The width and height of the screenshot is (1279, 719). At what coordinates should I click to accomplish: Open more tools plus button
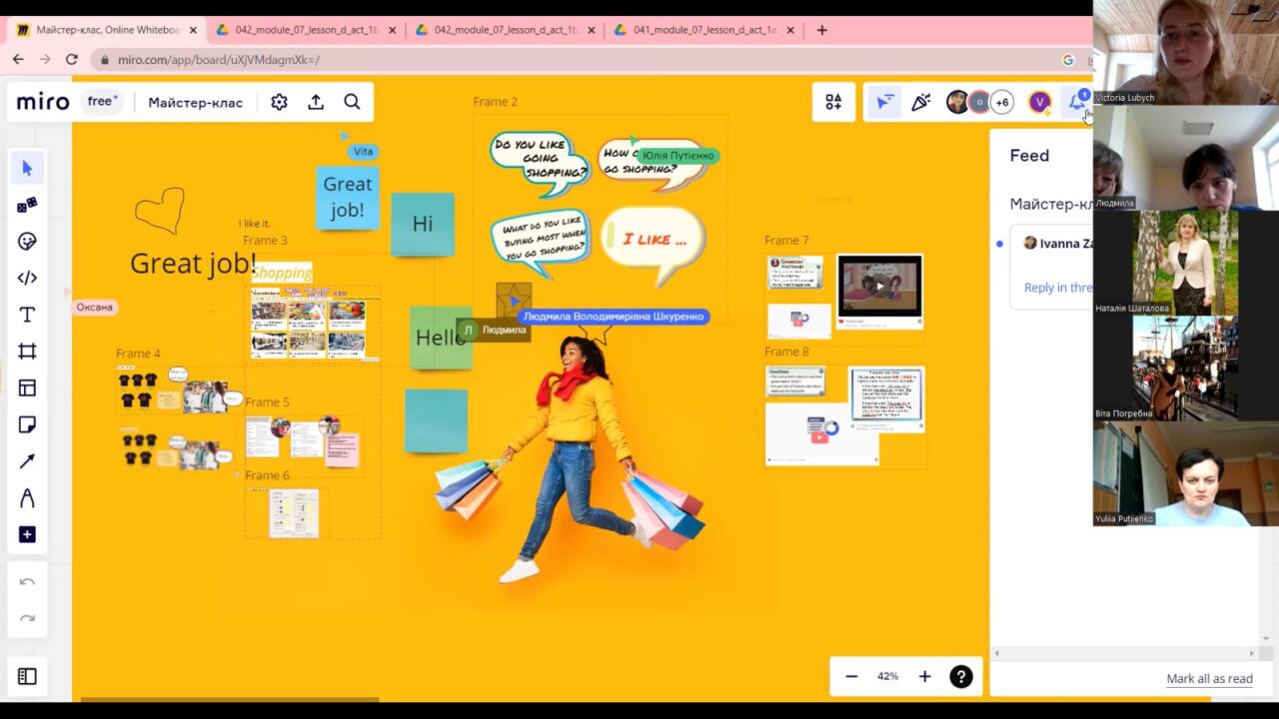(x=27, y=534)
